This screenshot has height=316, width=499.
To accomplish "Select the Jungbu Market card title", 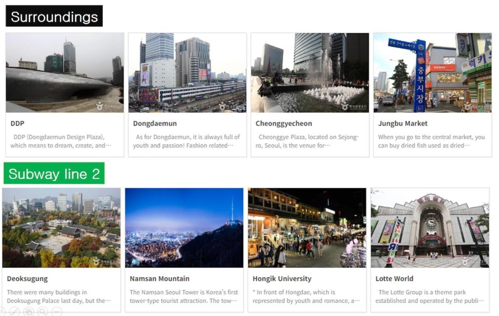I will pos(403,123).
